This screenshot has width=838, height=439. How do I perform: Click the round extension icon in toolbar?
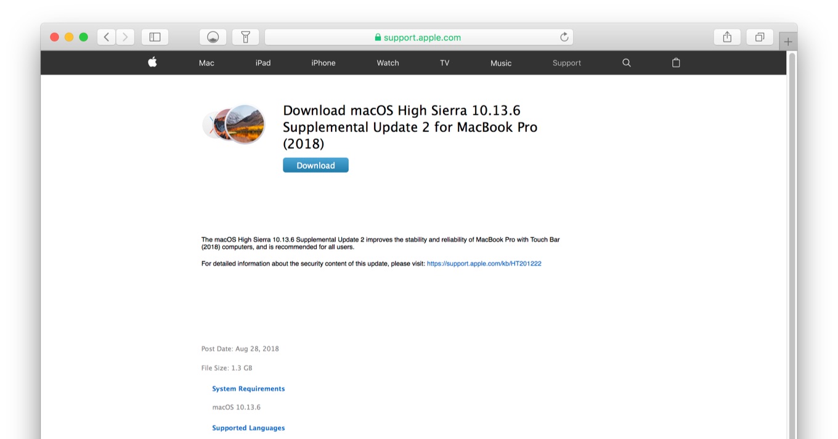click(213, 37)
